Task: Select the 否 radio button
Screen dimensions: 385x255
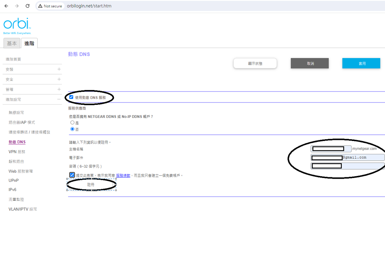Action: (72, 129)
